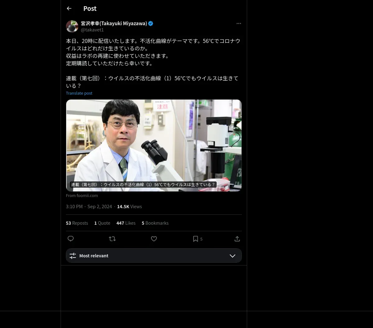Click Translate post link
This screenshot has height=328, width=373.
click(x=79, y=93)
